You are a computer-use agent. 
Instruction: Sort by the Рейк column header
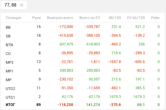[155, 18]
